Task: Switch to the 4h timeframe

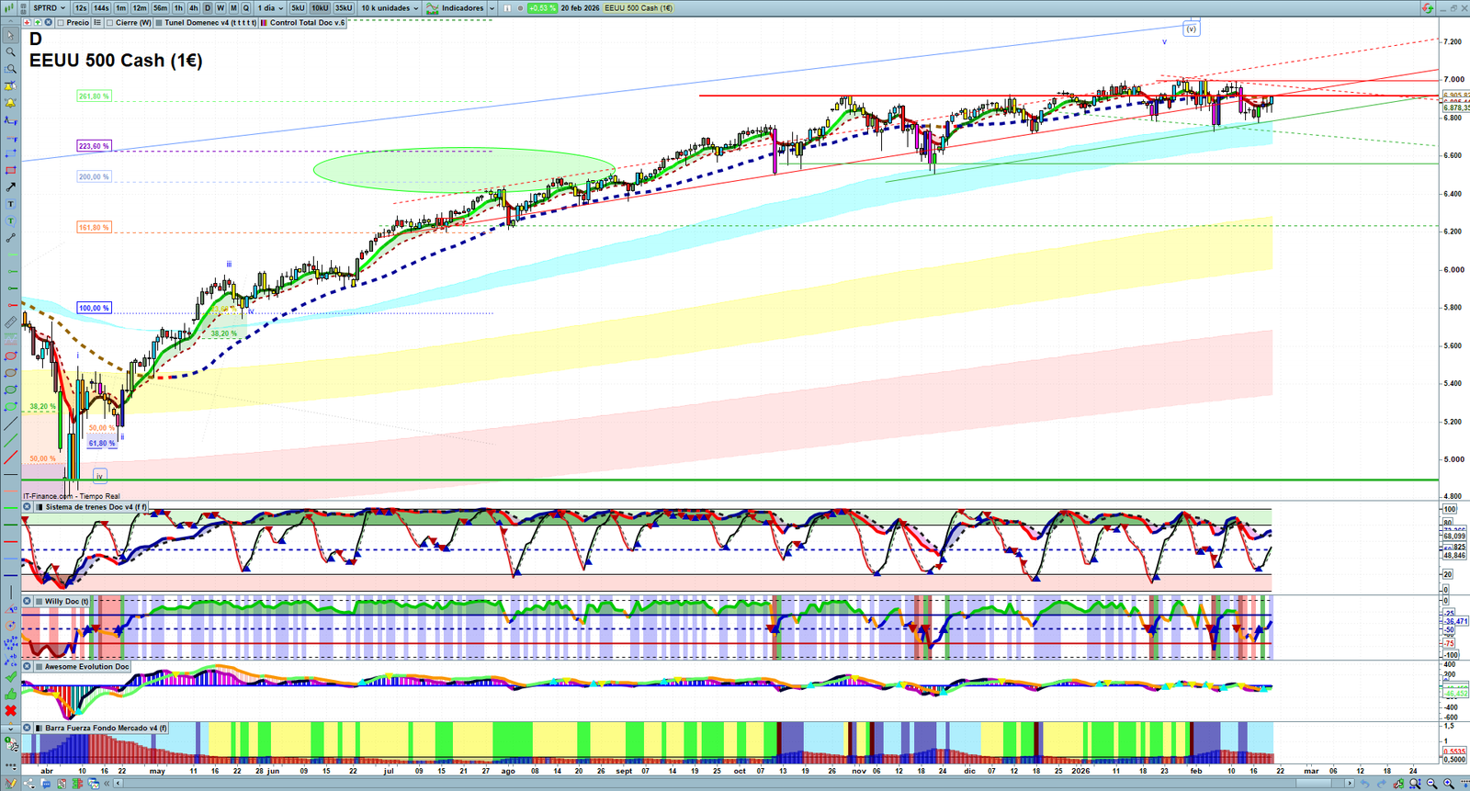Action: pos(193,7)
